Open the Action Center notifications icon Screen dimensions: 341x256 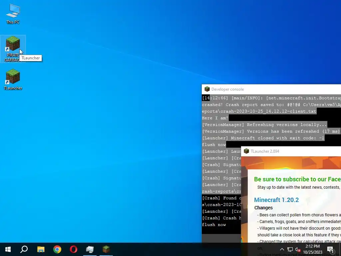tap(330, 249)
